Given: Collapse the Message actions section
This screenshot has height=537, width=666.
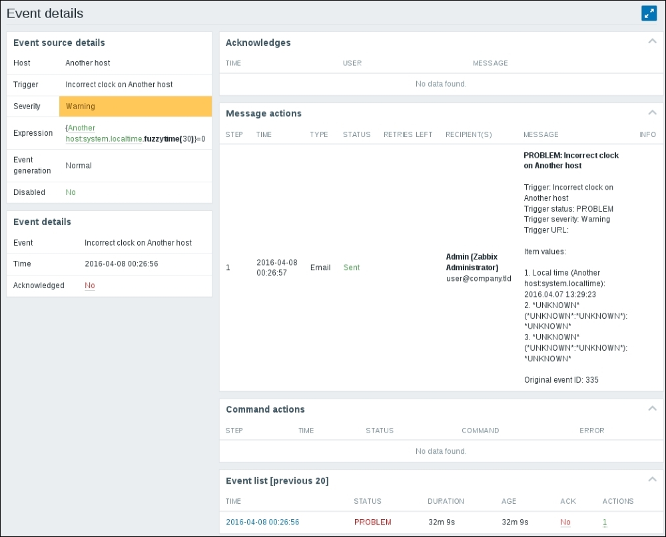Looking at the screenshot, I should tap(652, 112).
